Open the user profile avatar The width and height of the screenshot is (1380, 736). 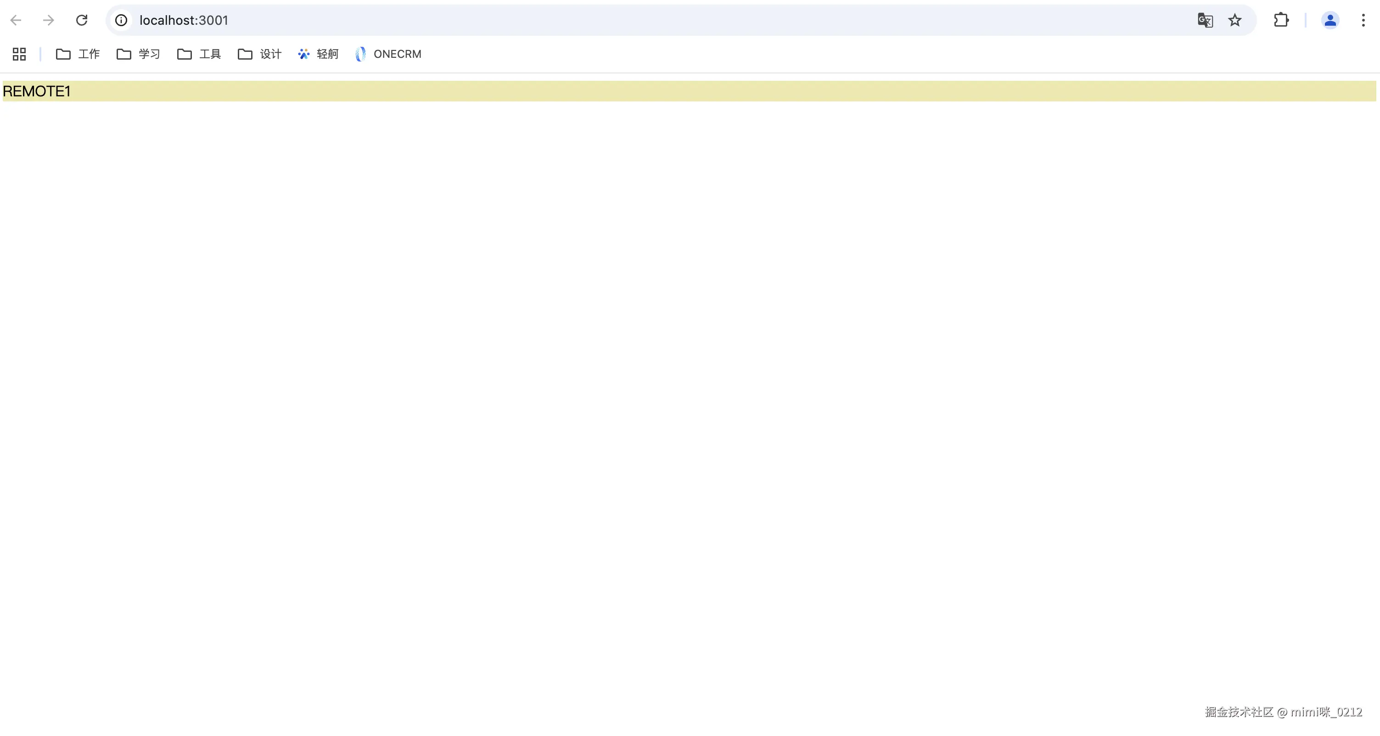point(1330,20)
